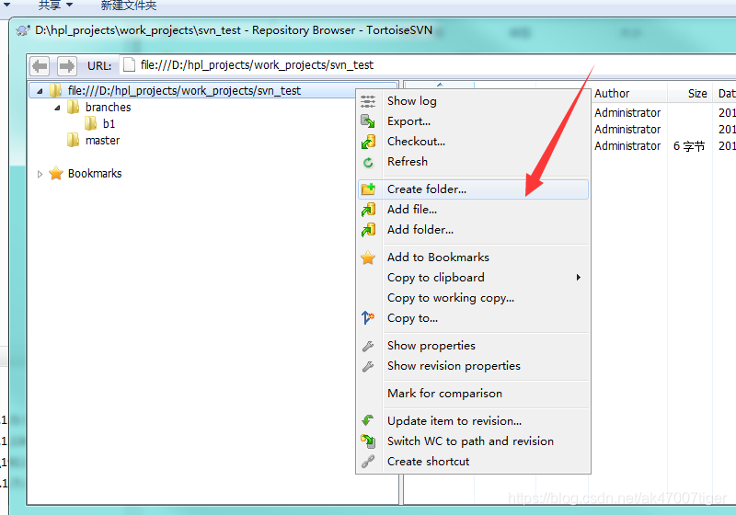Click the green Refresh icon
This screenshot has width=736, height=515.
click(368, 162)
